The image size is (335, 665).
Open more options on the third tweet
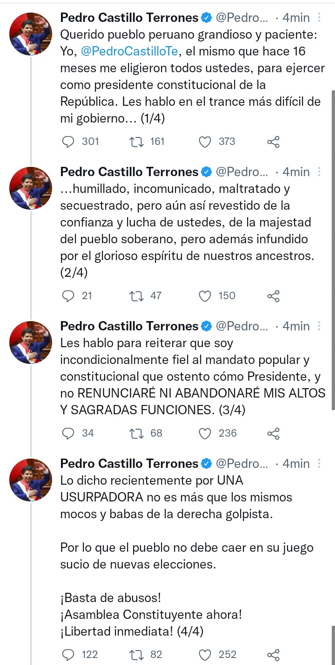click(319, 326)
